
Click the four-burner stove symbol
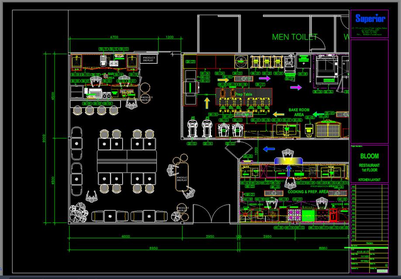point(294,215)
